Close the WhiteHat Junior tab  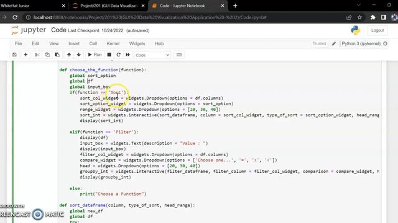[x=63, y=6]
